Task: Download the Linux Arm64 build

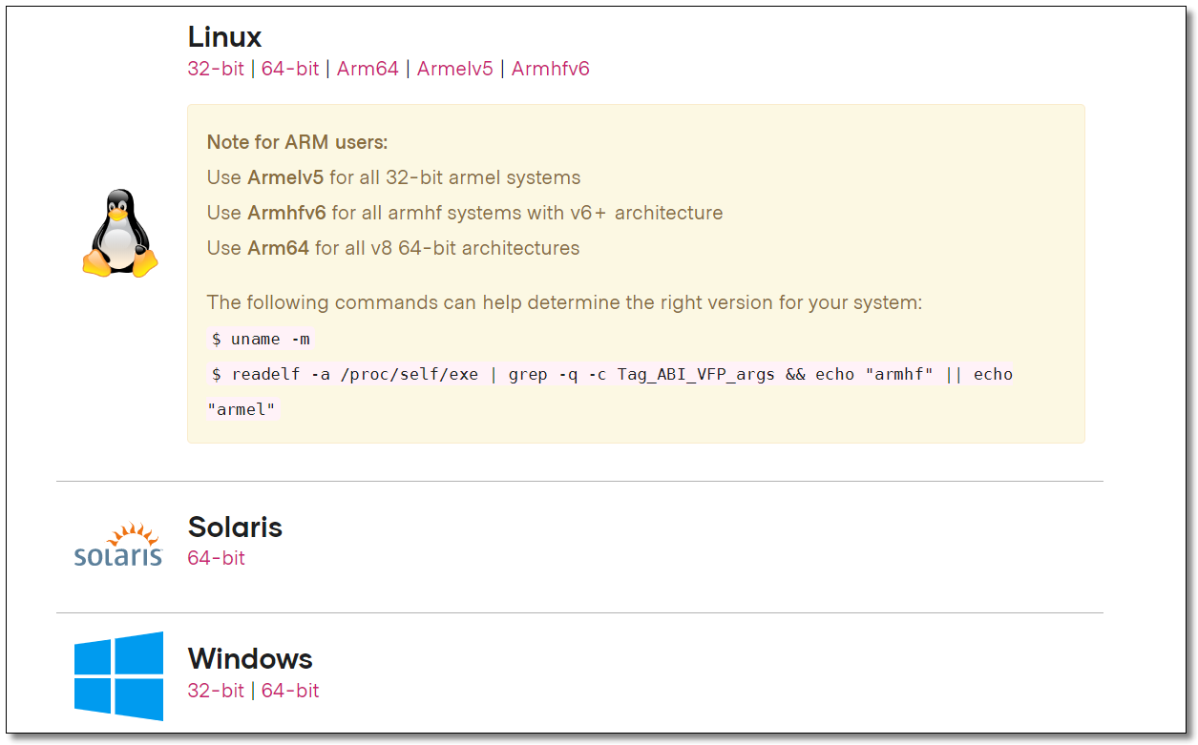Action: [368, 69]
